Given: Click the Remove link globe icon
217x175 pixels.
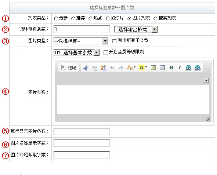Looking at the screenshot, I should (197, 68).
